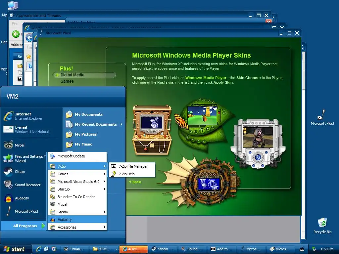Expand Microsoft Visual Studio 6.0 folder

(x=77, y=182)
